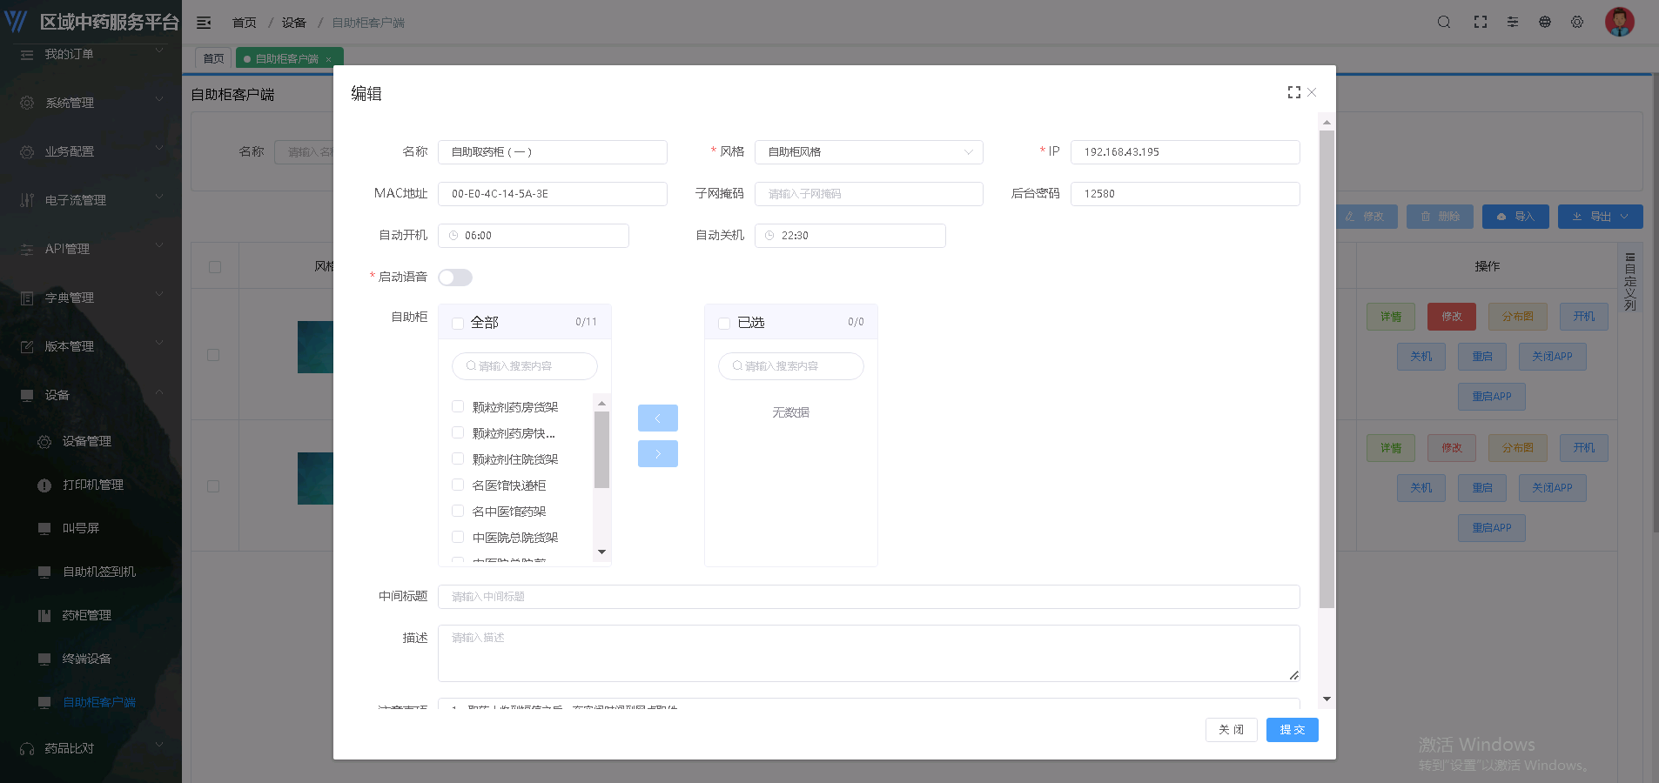Screen dimensions: 1659x783
Task: Move selected items right with arrow button
Action: (658, 454)
